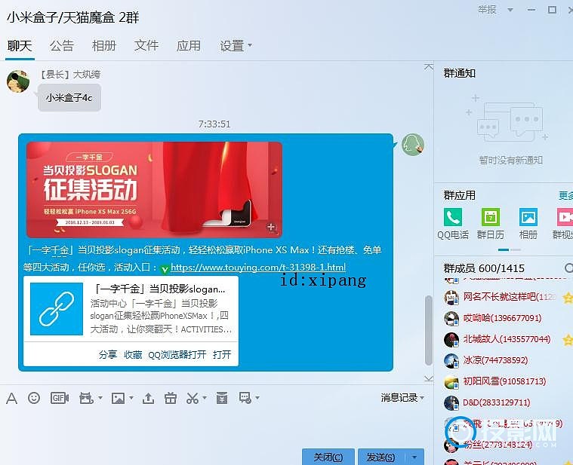Select member 北城故人(1435577044)
The height and width of the screenshot is (465, 573).
508,340
